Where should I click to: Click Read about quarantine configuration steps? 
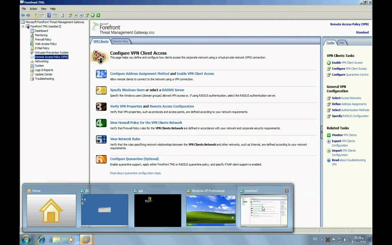(135, 173)
